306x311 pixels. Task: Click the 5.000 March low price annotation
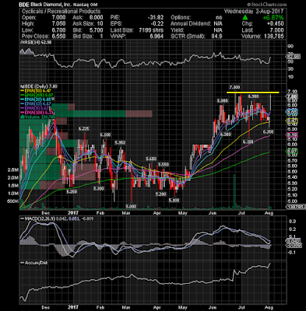pyautogui.click(x=131, y=206)
